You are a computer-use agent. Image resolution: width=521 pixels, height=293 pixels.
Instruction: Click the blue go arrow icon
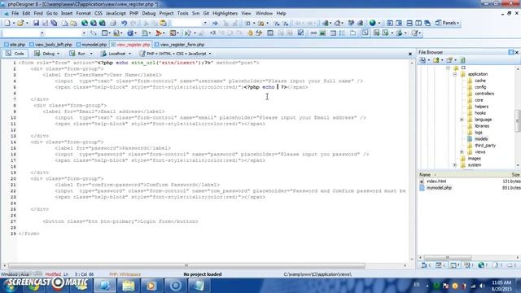[215, 23]
